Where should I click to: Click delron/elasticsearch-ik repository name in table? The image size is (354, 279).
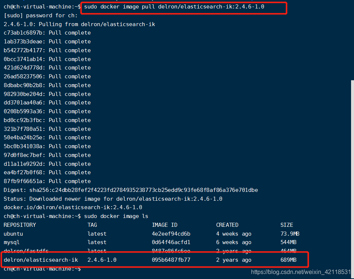click(41, 260)
